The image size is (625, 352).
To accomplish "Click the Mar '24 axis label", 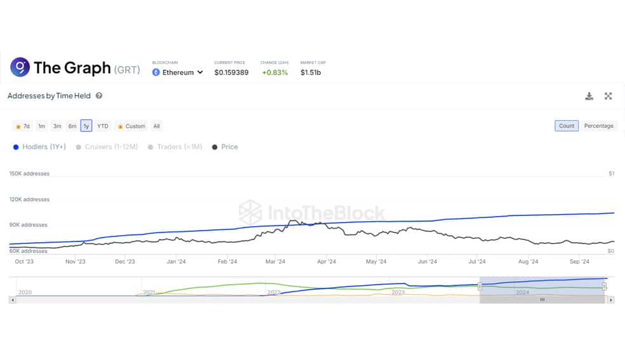I will click(x=275, y=262).
